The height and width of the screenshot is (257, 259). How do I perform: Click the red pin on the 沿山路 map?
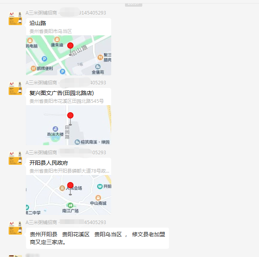pyautogui.click(x=70, y=46)
